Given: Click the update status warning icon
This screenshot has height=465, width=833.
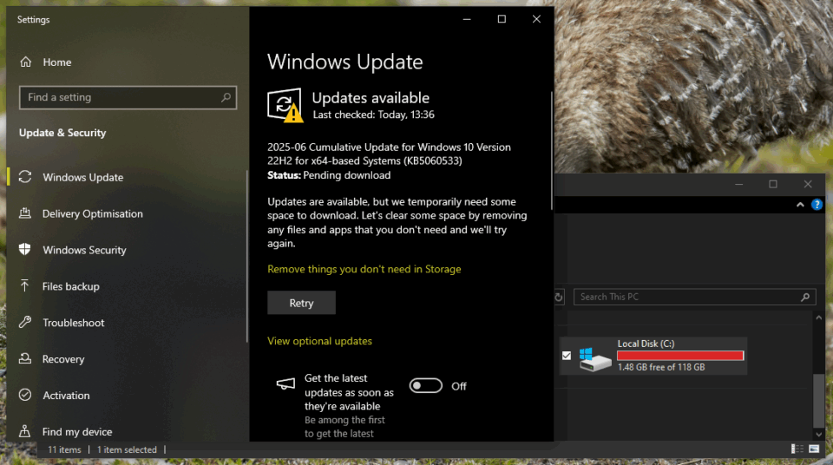Looking at the screenshot, I should point(285,105).
